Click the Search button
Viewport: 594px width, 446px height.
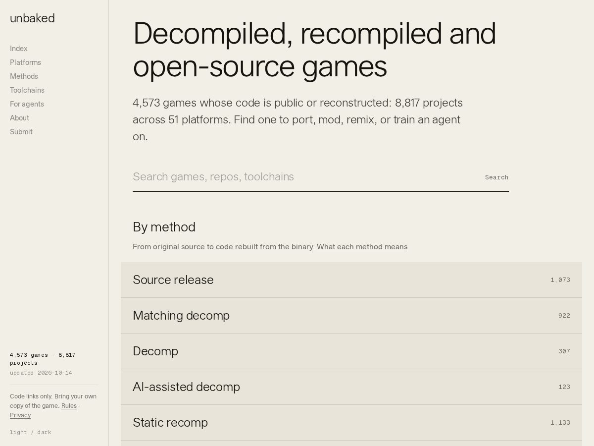point(496,177)
